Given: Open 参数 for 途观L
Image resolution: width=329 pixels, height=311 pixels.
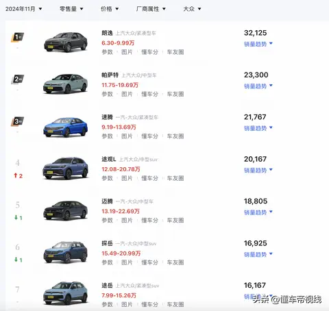Looking at the screenshot, I should tap(108, 178).
